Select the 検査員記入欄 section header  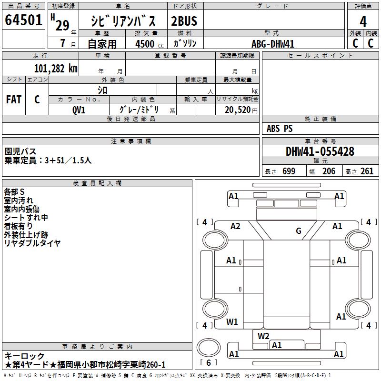97,183
